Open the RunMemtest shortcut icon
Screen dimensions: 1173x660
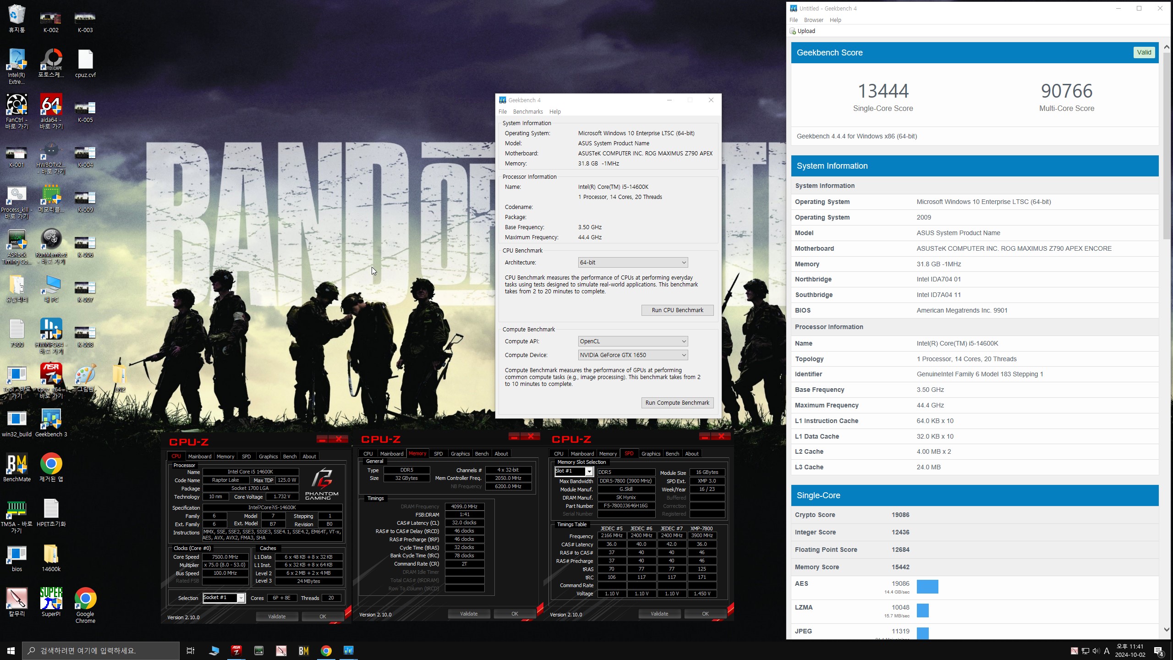51,246
